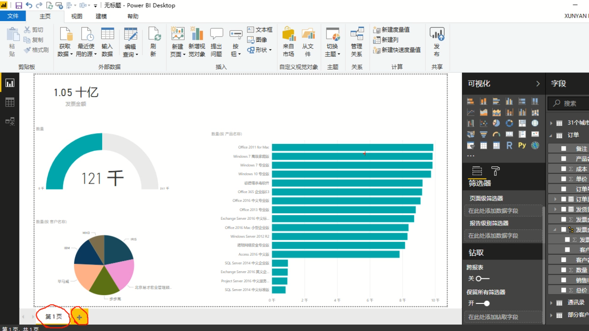Select the stacked bar chart visual
The width and height of the screenshot is (589, 331).
[x=470, y=101]
